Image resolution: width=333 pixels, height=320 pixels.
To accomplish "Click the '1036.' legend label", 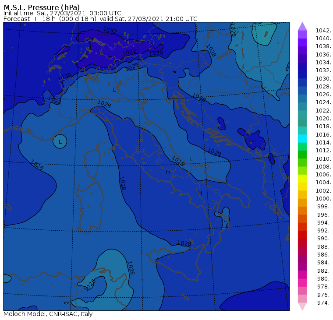I will pos(323,55).
